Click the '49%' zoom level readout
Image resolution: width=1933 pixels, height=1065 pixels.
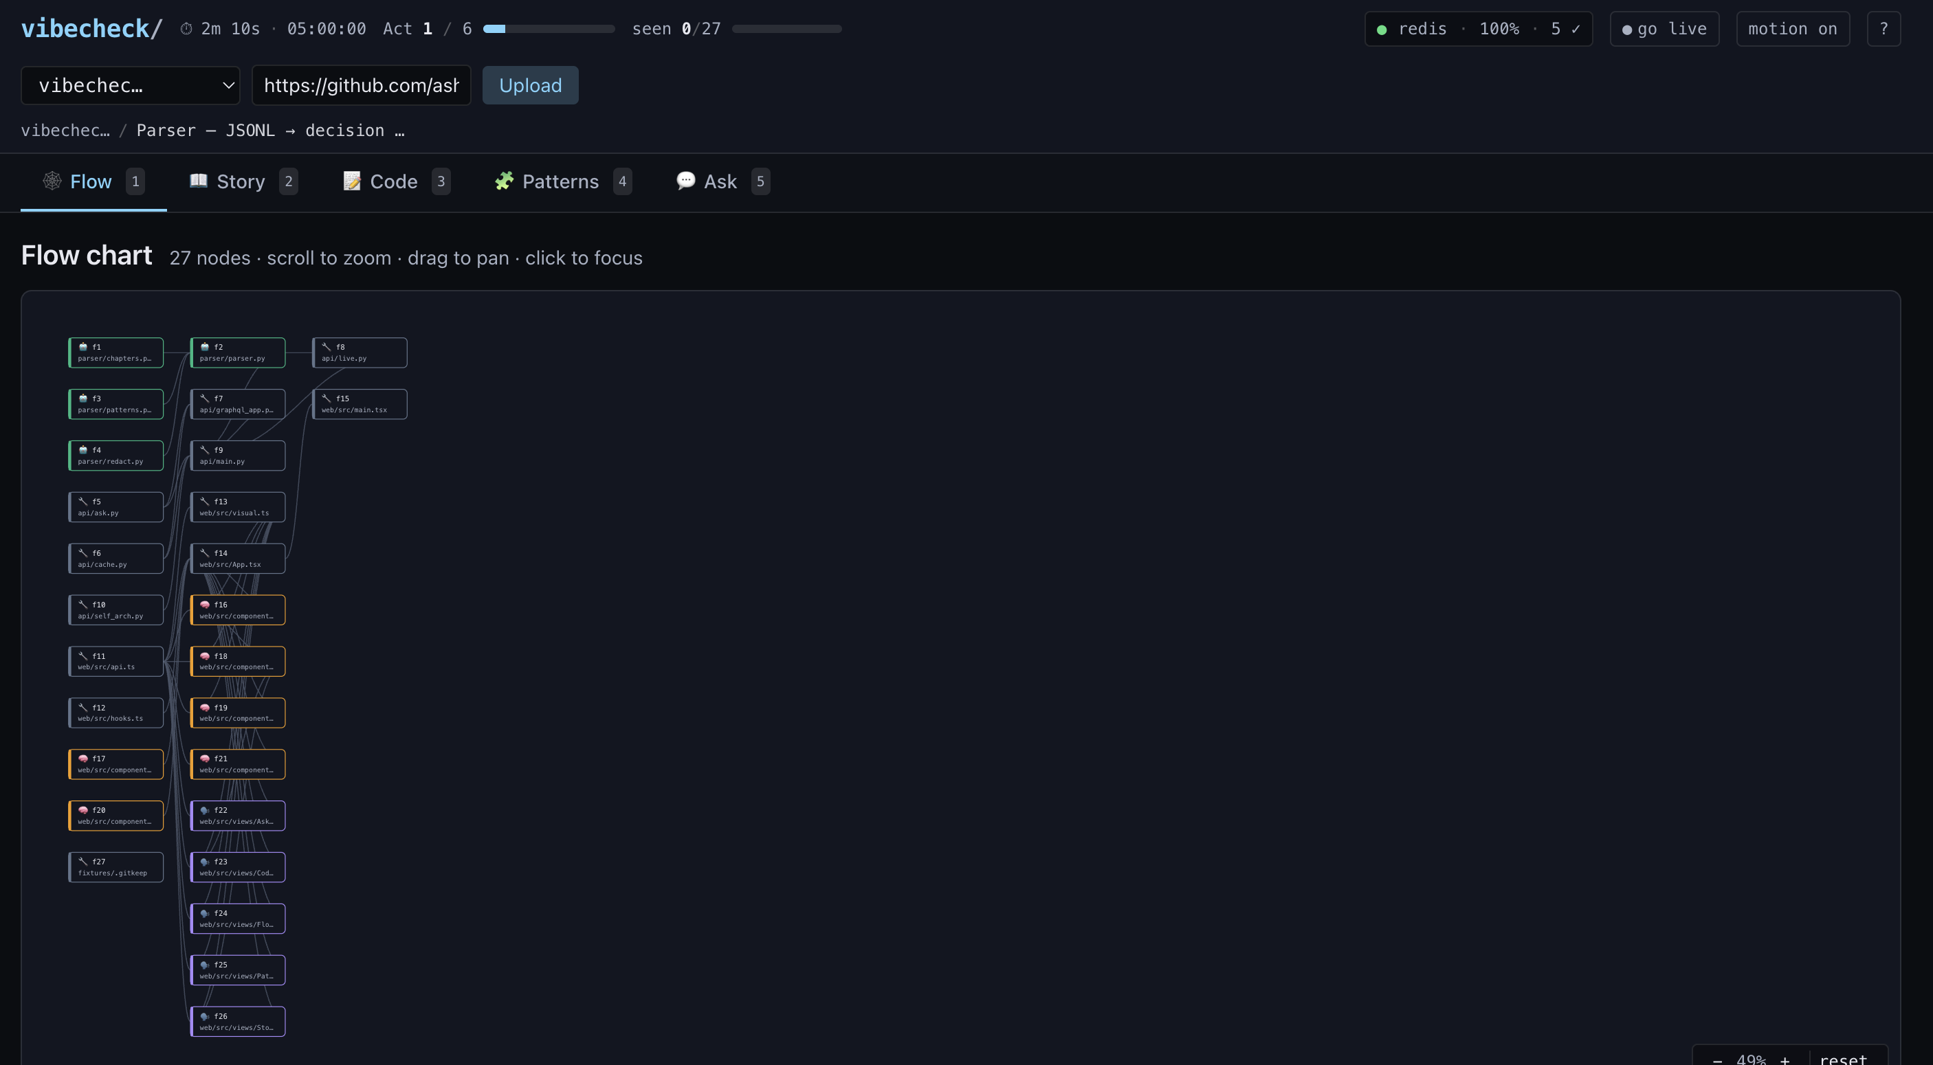(1752, 1058)
